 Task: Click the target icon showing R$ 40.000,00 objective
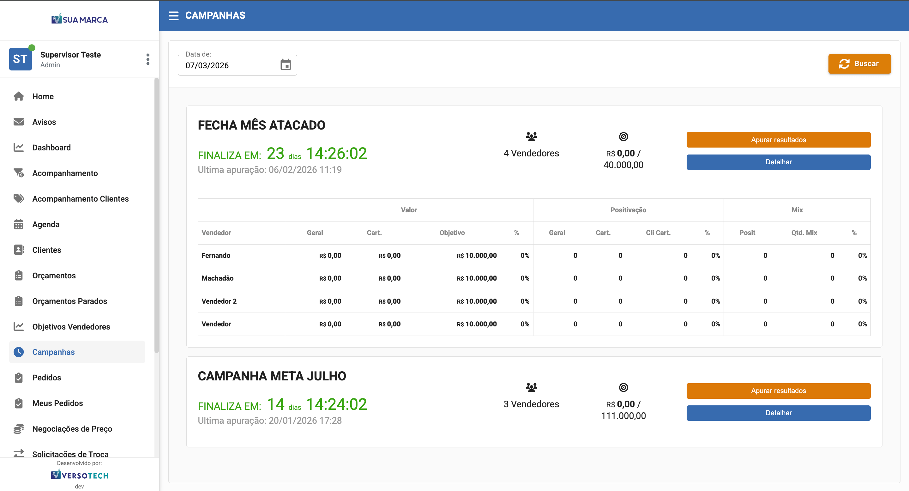623,136
